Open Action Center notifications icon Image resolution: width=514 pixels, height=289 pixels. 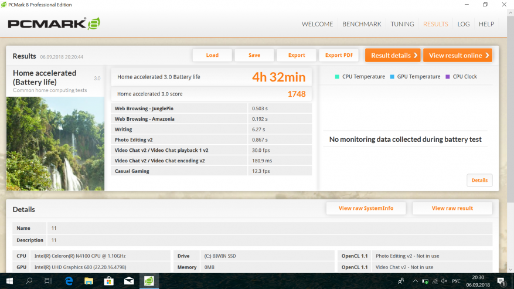coord(501,281)
